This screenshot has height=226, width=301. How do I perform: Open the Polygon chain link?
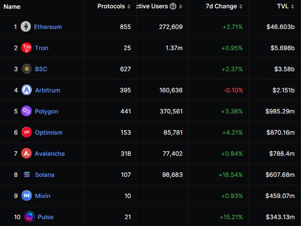click(x=46, y=111)
